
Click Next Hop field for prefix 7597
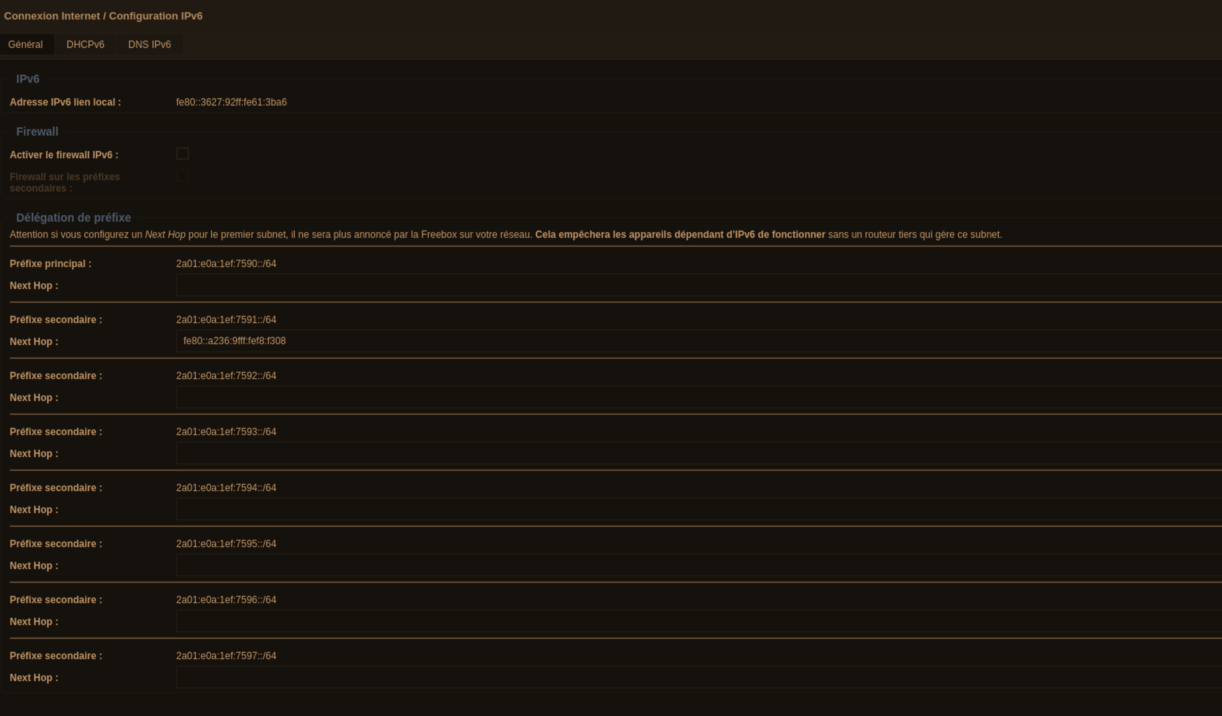pyautogui.click(x=699, y=677)
